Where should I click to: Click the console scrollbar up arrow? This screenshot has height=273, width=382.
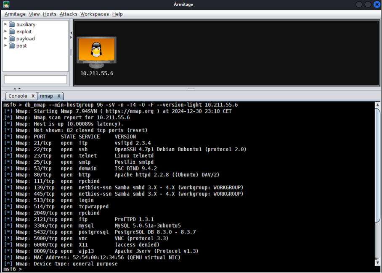377,105
